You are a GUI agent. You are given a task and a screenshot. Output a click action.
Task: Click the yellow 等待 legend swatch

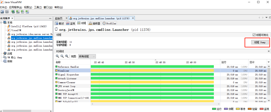[238, 109]
